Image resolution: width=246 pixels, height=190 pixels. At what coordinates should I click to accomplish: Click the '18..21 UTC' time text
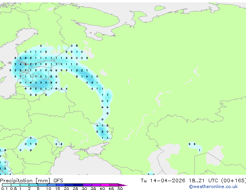click(x=203, y=181)
